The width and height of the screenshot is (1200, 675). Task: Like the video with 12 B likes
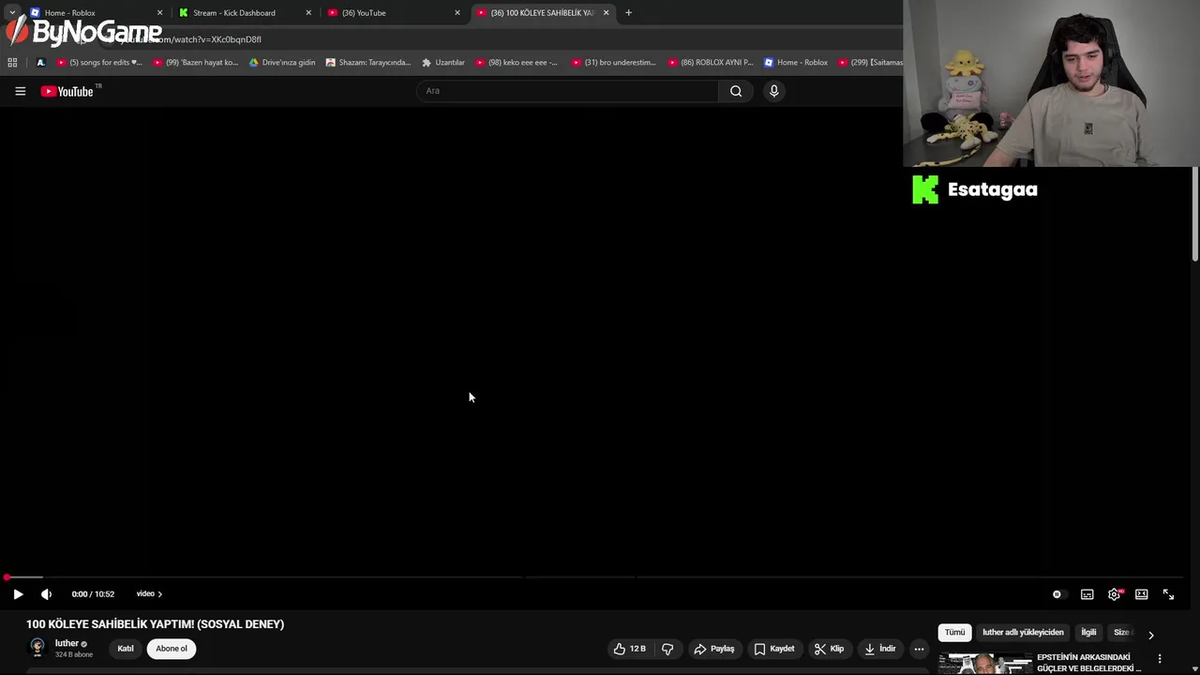tap(630, 649)
